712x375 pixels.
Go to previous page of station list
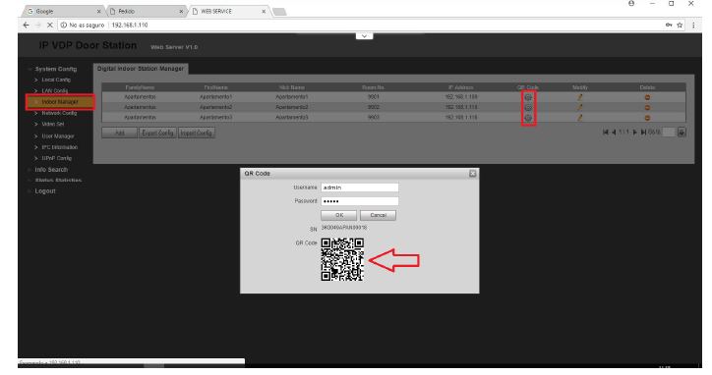coord(614,133)
